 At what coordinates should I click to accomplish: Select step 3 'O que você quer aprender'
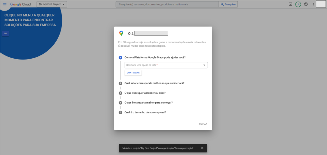point(145,93)
